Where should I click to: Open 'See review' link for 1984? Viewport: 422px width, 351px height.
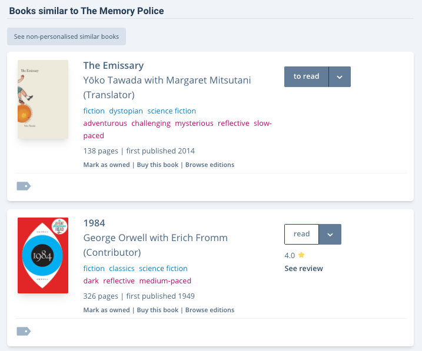point(304,269)
